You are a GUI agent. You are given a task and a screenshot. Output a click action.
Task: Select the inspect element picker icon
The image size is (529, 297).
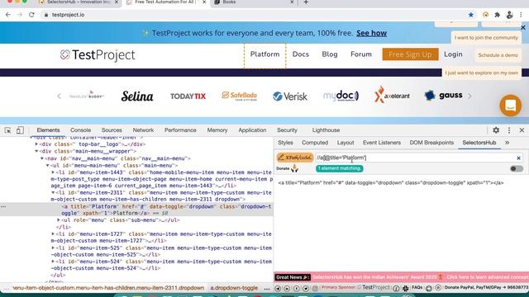pyautogui.click(x=7, y=130)
